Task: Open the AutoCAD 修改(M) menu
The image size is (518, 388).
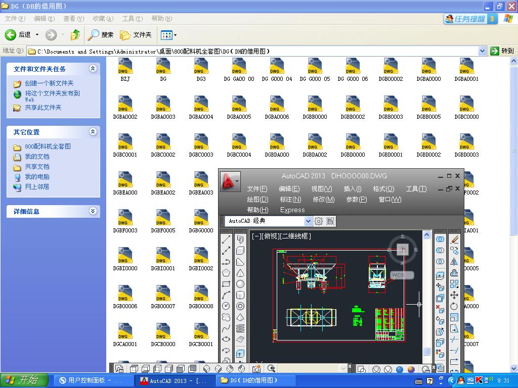Action: click(324, 199)
